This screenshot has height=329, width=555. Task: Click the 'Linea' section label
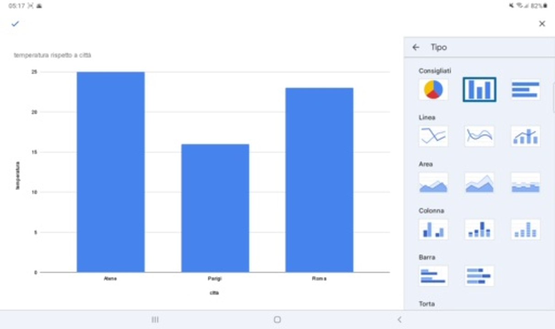point(427,117)
